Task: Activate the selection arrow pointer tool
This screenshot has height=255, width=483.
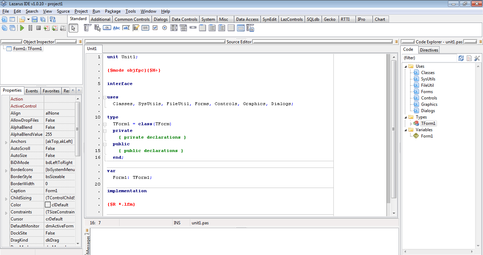Action: [73, 28]
